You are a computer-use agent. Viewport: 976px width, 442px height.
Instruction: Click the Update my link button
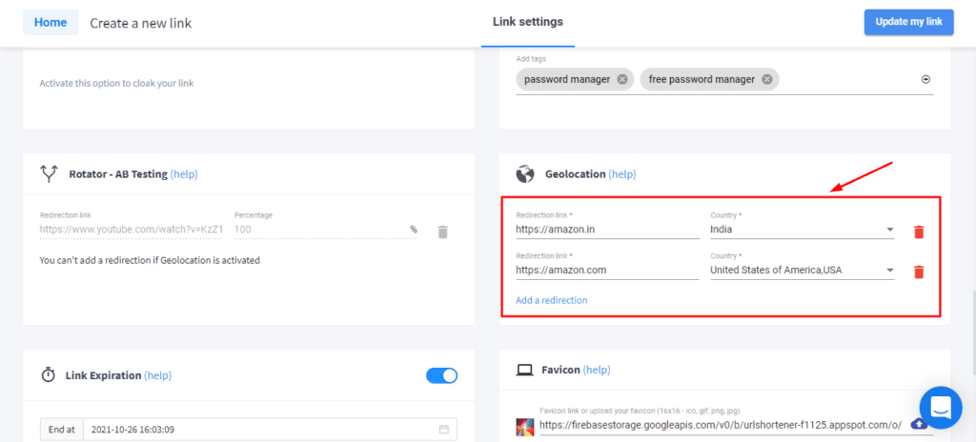[908, 23]
